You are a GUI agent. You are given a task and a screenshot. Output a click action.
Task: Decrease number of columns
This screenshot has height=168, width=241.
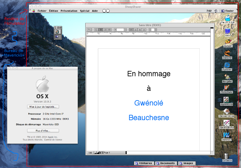point(150,30)
